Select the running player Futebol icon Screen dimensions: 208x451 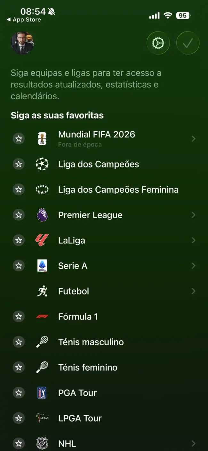pyautogui.click(x=42, y=291)
